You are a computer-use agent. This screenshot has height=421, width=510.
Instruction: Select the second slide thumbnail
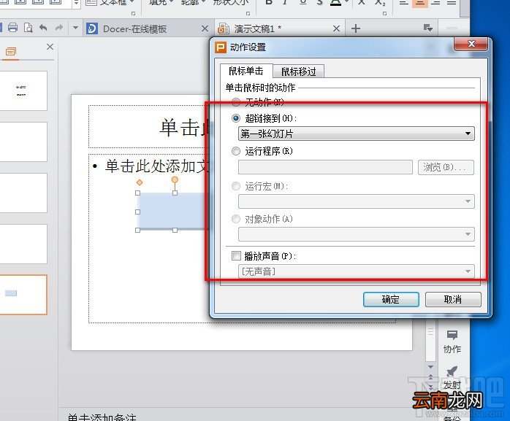click(x=23, y=142)
